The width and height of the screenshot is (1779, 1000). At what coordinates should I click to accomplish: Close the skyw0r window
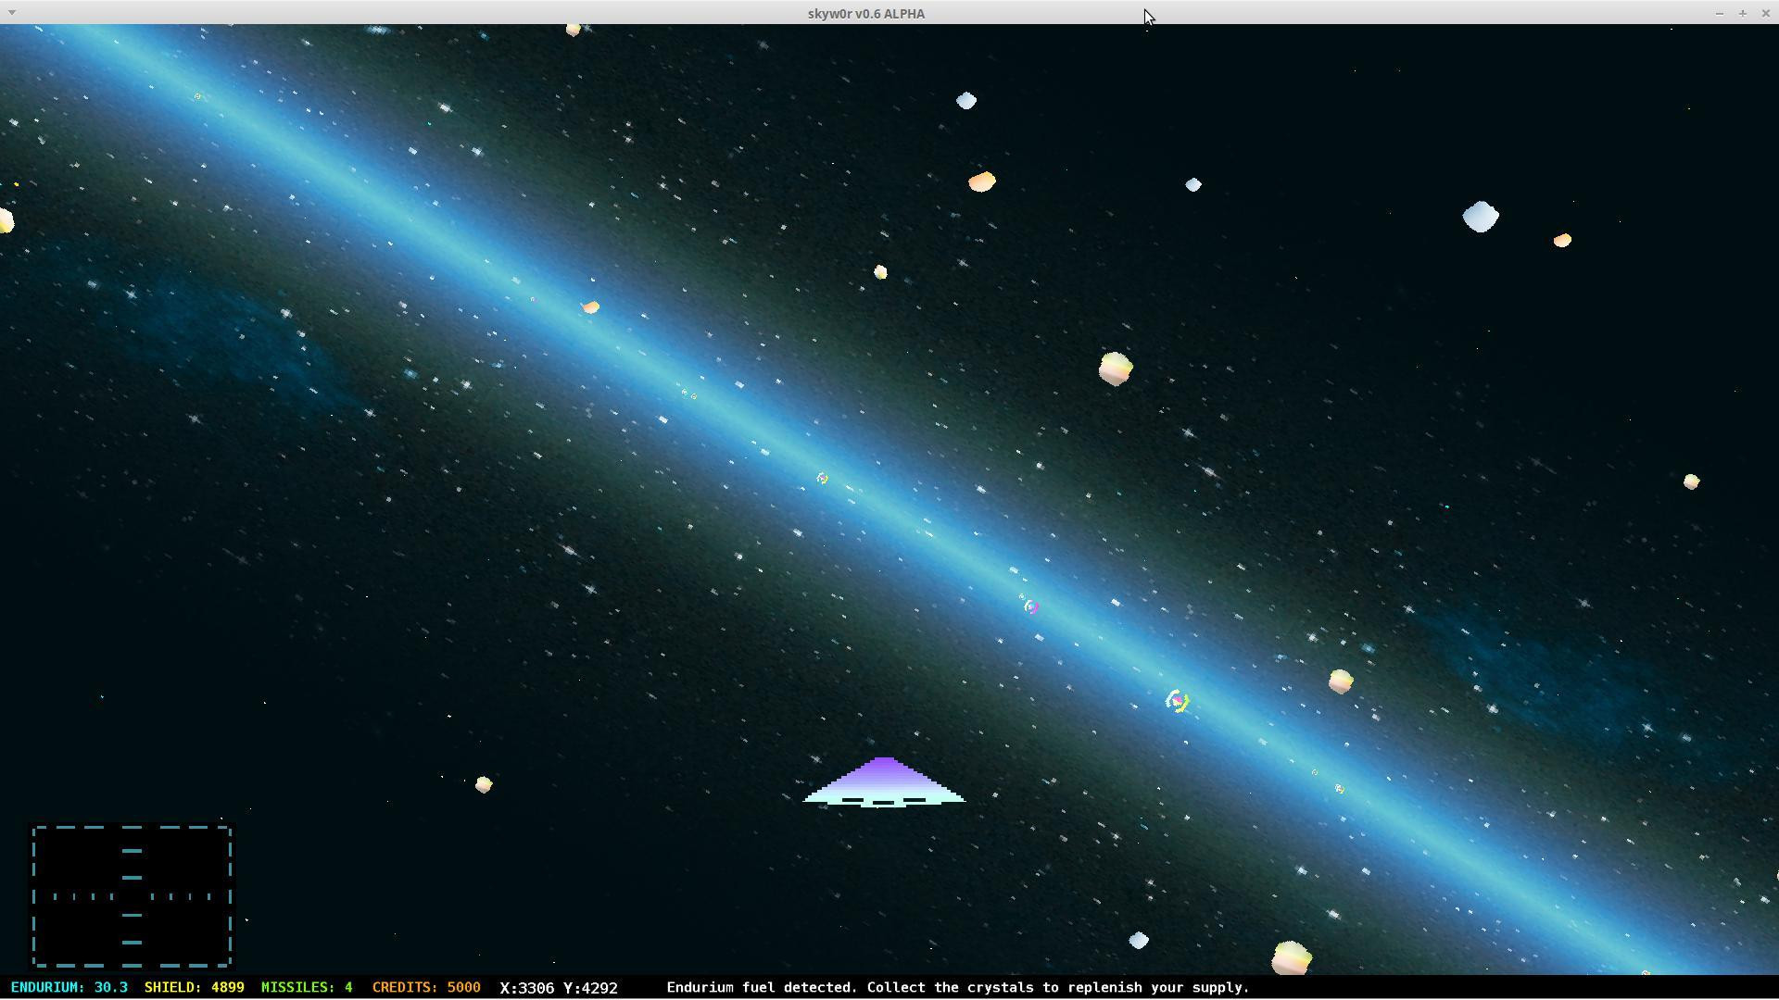1766,13
